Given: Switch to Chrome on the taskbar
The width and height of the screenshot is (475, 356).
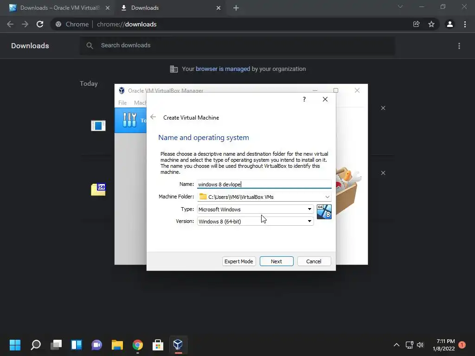Looking at the screenshot, I should click(137, 345).
